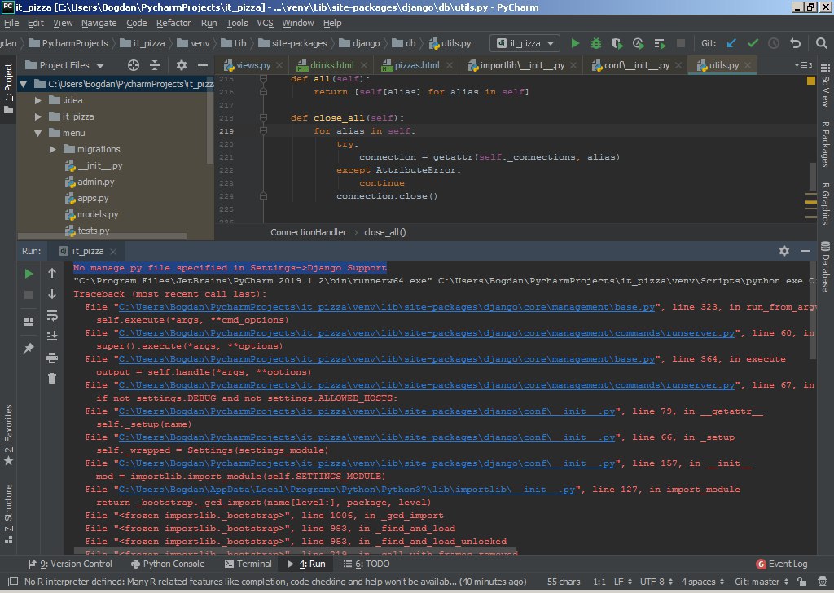834x593 pixels.
Task: Update project via Git blue arrow
Action: pyautogui.click(x=731, y=44)
